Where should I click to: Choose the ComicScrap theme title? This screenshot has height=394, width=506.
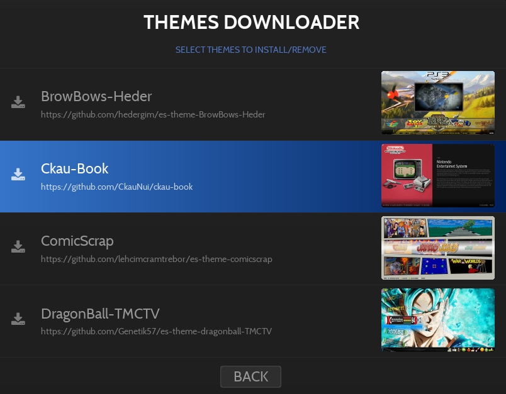pos(77,241)
